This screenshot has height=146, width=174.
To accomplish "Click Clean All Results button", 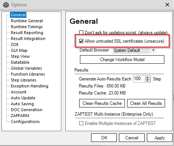I will (146, 103).
